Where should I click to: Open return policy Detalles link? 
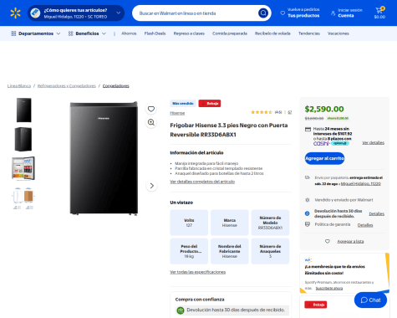pyautogui.click(x=377, y=213)
